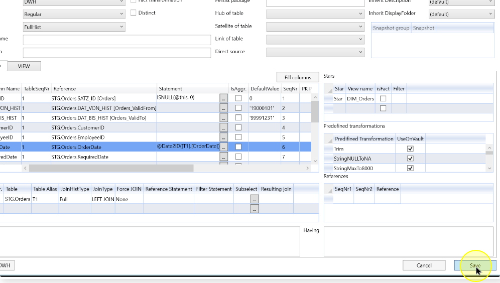Image resolution: width=500 pixels, height=283 pixels.
Task: Click the Fill columns button
Action: [x=298, y=77]
